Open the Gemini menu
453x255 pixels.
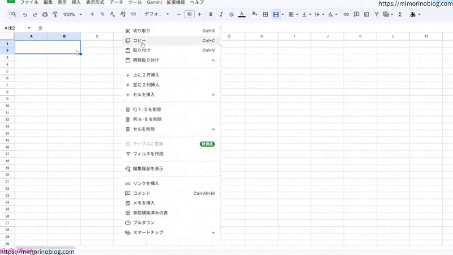(x=154, y=2)
